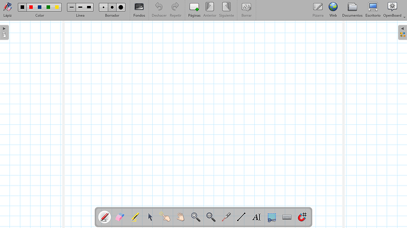Select the zoom in magnifier tool

pos(196,217)
